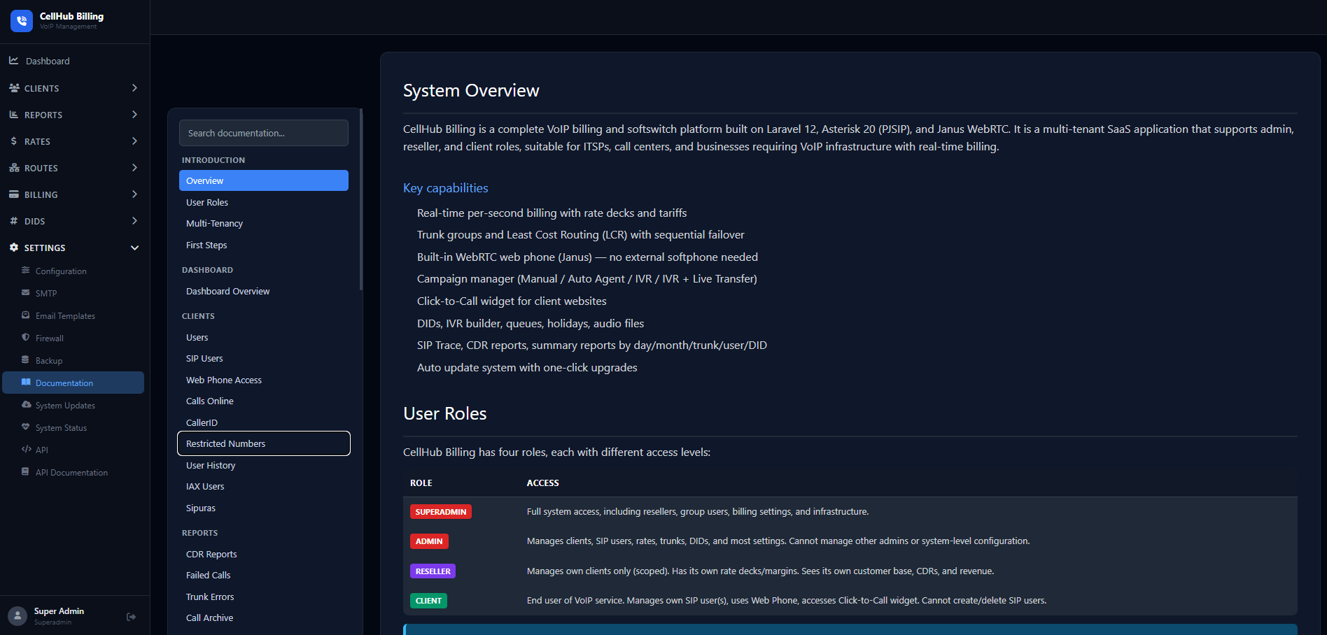Click the SUPERADMIN role badge
1327x635 pixels.
[441, 512]
